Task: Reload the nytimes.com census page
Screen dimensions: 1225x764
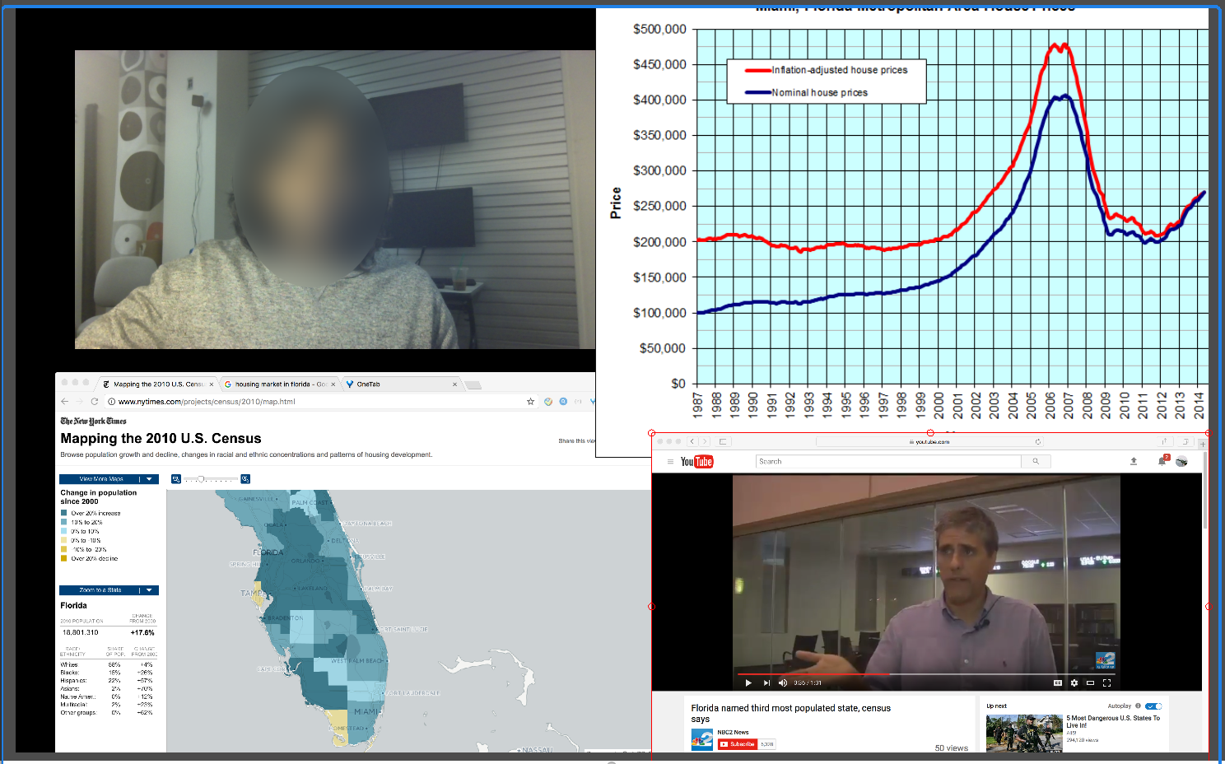Action: click(x=95, y=402)
